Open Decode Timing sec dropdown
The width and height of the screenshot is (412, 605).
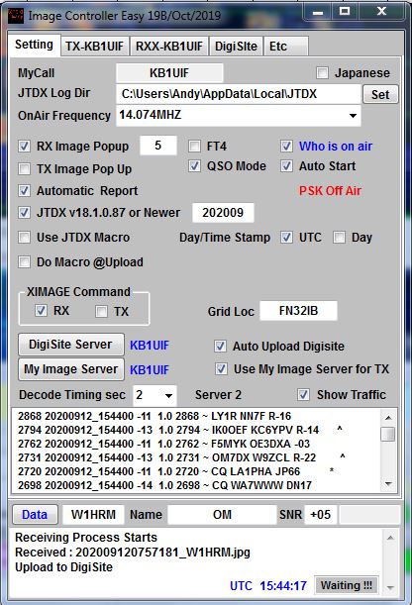168,395
